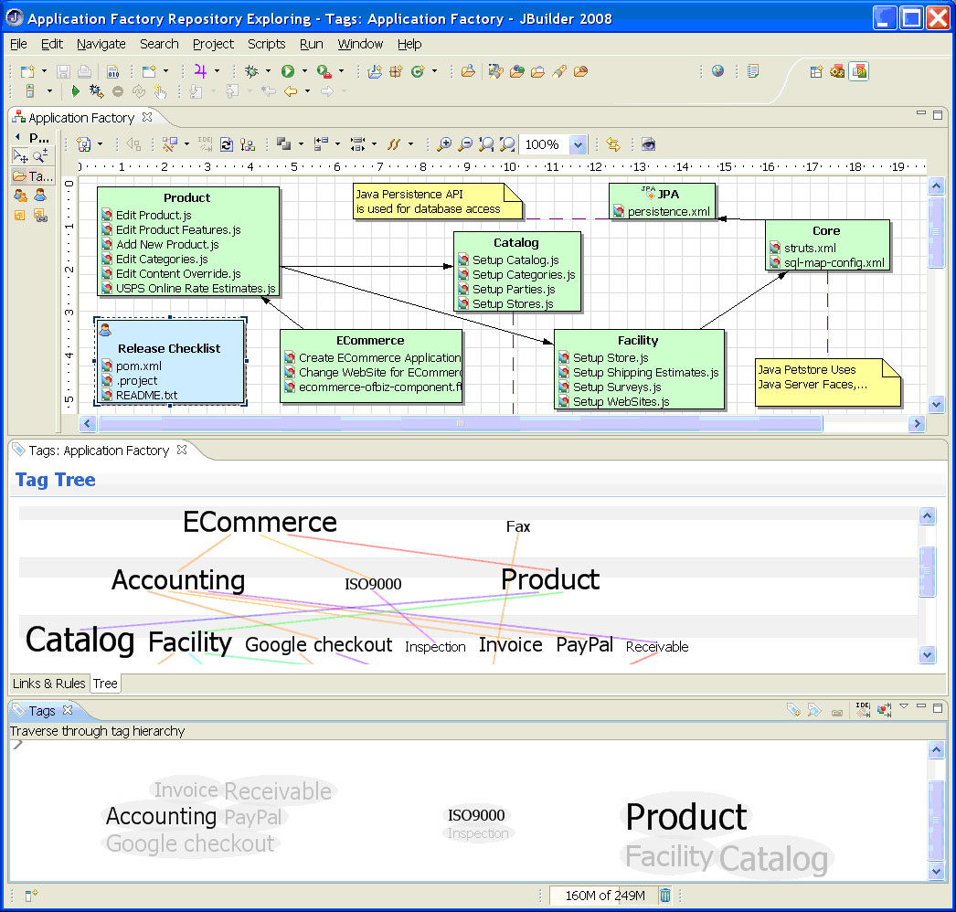Select the arrow selection tool in palette

tap(20, 156)
